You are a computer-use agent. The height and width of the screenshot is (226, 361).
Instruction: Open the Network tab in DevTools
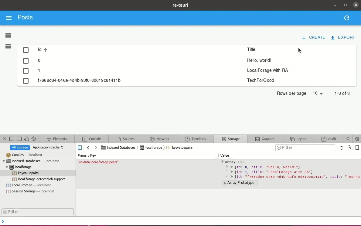[159, 139]
